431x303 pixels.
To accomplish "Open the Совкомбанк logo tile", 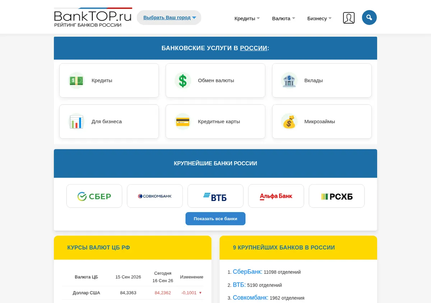I will pos(155,196).
